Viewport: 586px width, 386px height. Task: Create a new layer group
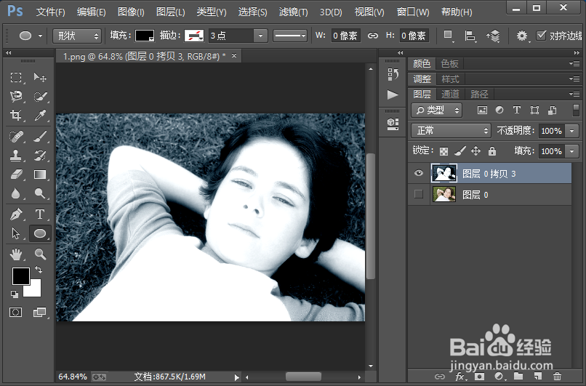coord(518,377)
